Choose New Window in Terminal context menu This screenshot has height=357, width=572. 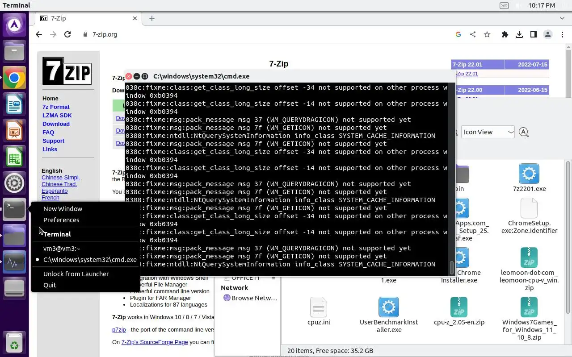[x=63, y=209]
